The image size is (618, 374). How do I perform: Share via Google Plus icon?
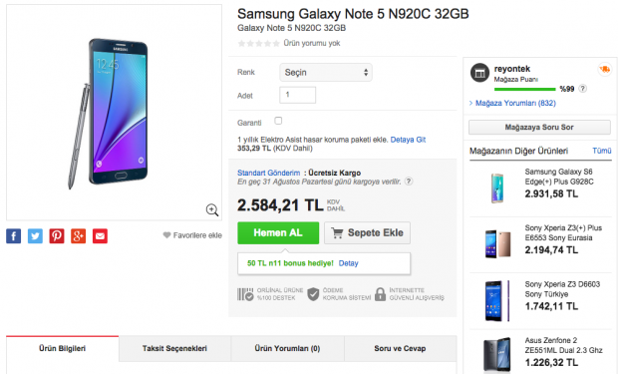pos(78,236)
